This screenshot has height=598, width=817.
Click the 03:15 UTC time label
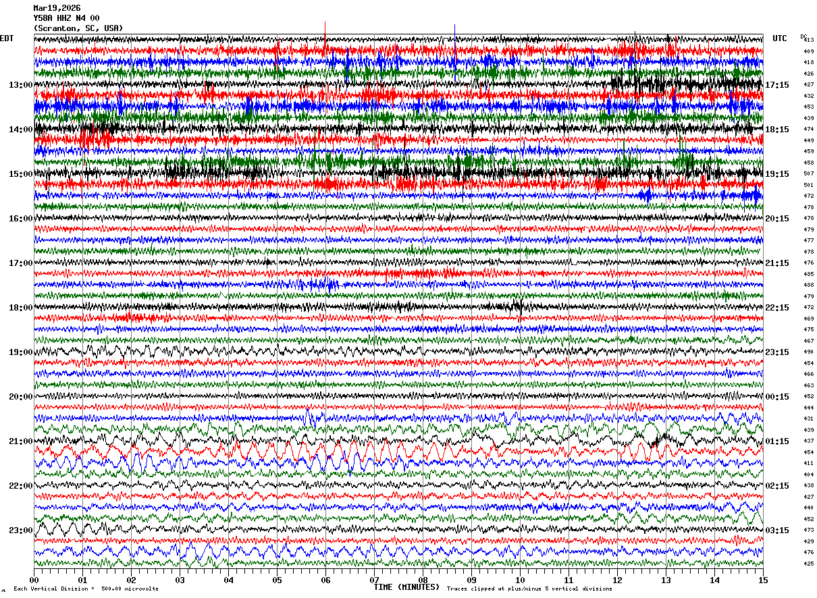[x=777, y=531]
